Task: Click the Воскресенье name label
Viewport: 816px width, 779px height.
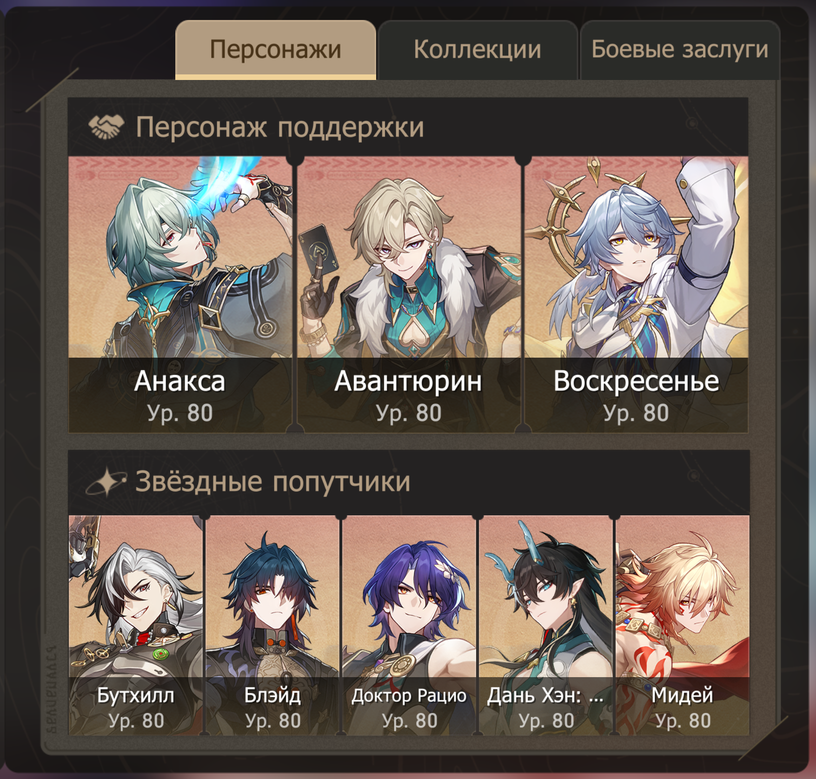Action: 636,381
